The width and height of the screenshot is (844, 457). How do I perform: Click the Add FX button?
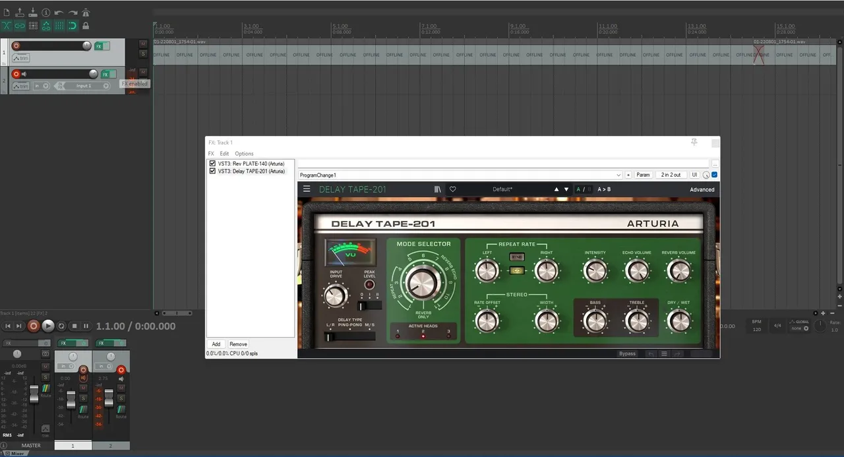pos(216,344)
